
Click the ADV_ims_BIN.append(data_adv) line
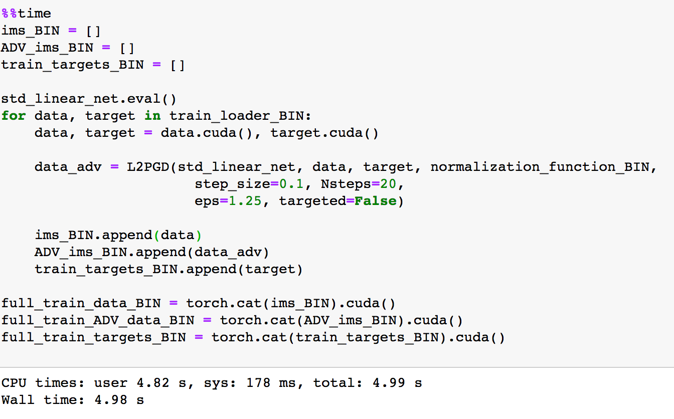152,252
